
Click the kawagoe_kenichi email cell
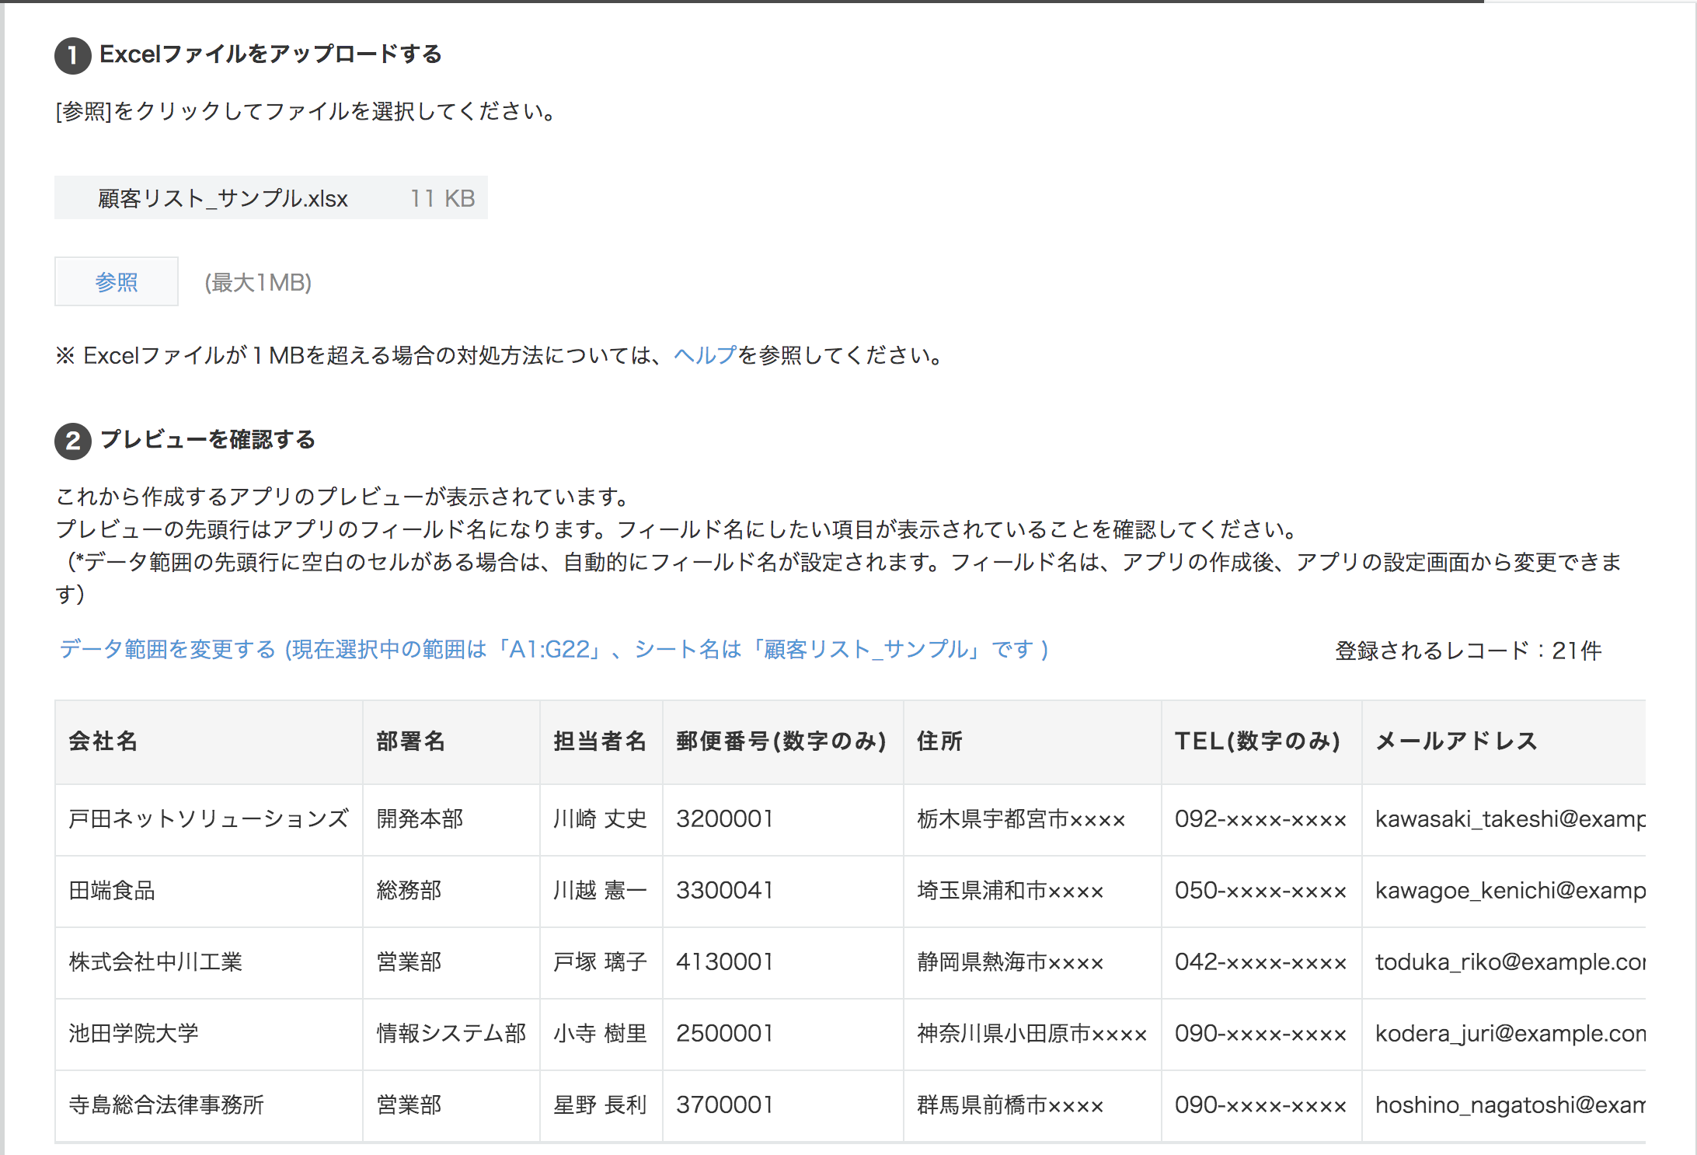pos(1504,891)
